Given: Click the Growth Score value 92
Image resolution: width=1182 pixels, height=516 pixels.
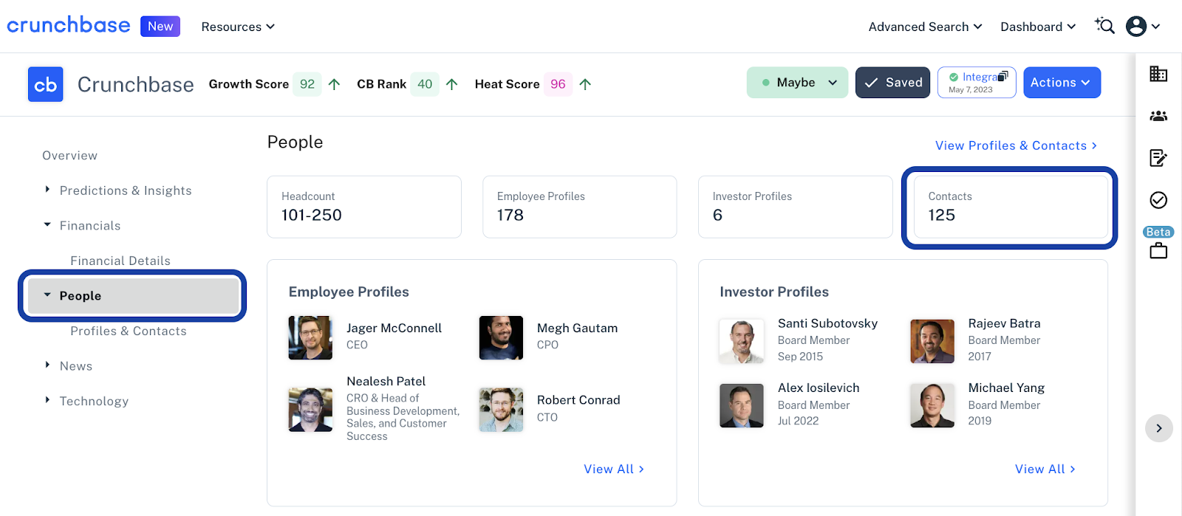Looking at the screenshot, I should pos(307,84).
